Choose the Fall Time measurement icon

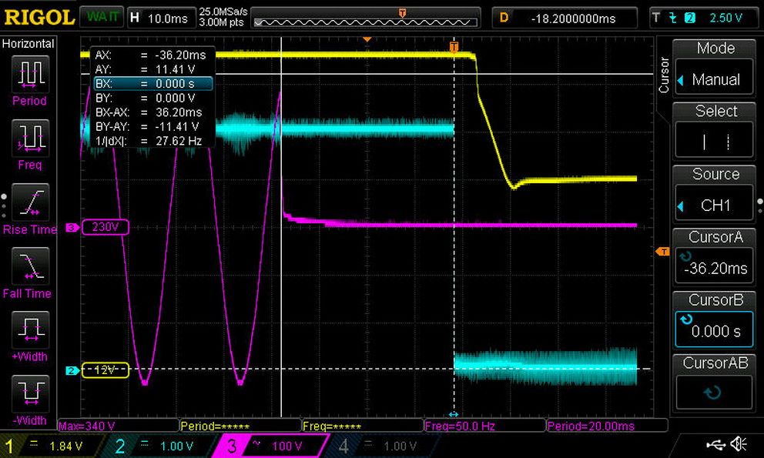pyautogui.click(x=30, y=266)
